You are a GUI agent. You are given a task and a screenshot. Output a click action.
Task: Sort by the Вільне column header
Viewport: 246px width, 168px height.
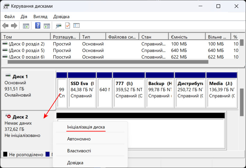tap(218, 37)
